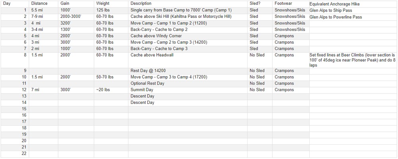Select the 'Optional Rest Day' cell

click(147, 84)
